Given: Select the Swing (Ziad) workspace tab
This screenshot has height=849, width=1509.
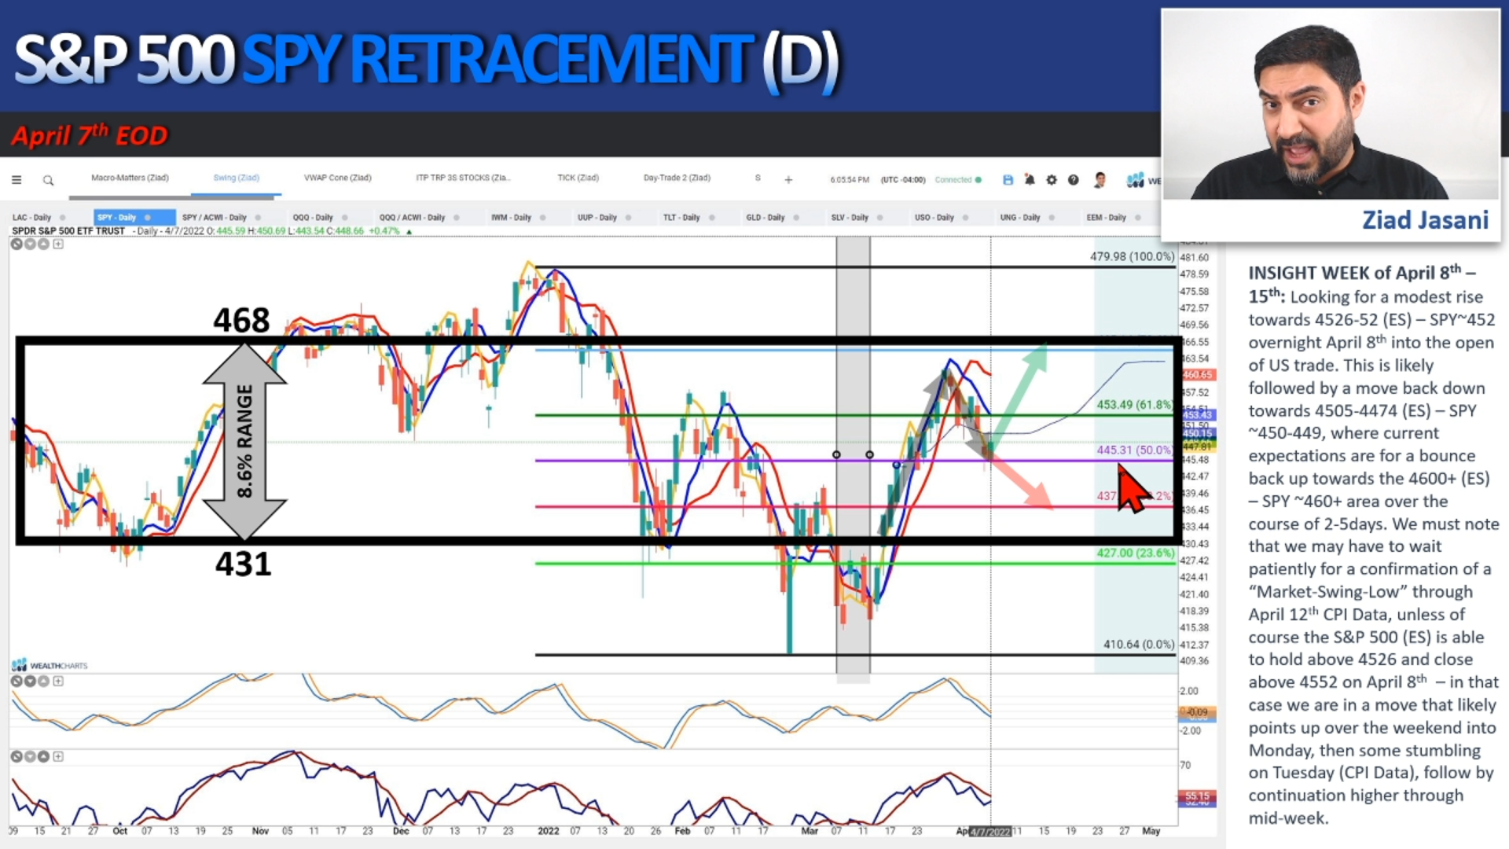Looking at the screenshot, I should point(236,178).
